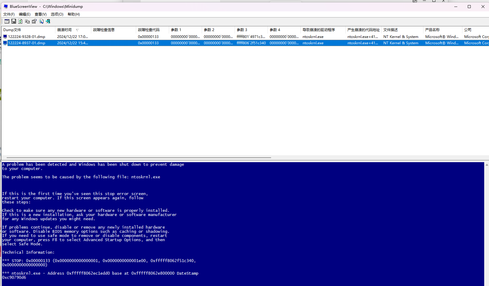
Task: Click the 文件描述 column header
Action: [390, 30]
